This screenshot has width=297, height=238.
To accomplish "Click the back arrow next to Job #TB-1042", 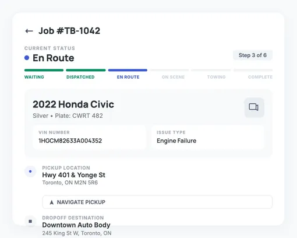I will click(x=29, y=31).
